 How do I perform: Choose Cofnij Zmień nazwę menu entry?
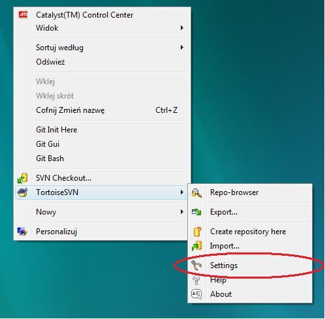(x=70, y=110)
